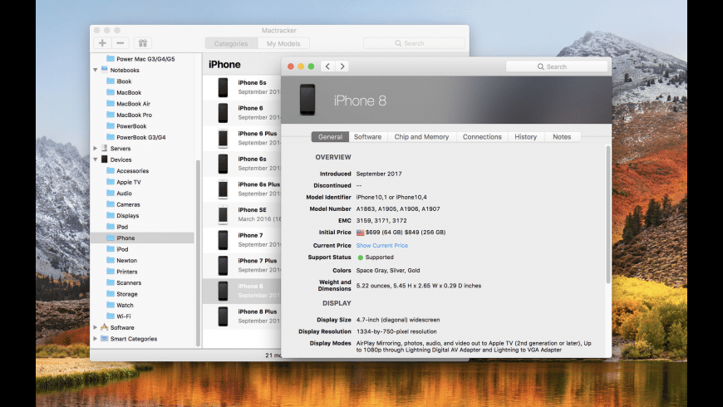Open the MacBook Pro folder
The height and width of the screenshot is (407, 723).
129,115
